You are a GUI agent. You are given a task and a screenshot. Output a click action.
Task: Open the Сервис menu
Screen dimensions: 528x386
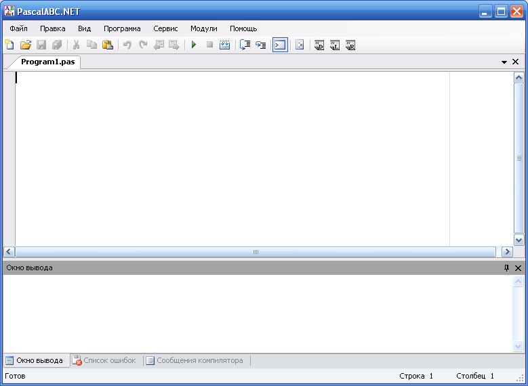pyautogui.click(x=165, y=29)
